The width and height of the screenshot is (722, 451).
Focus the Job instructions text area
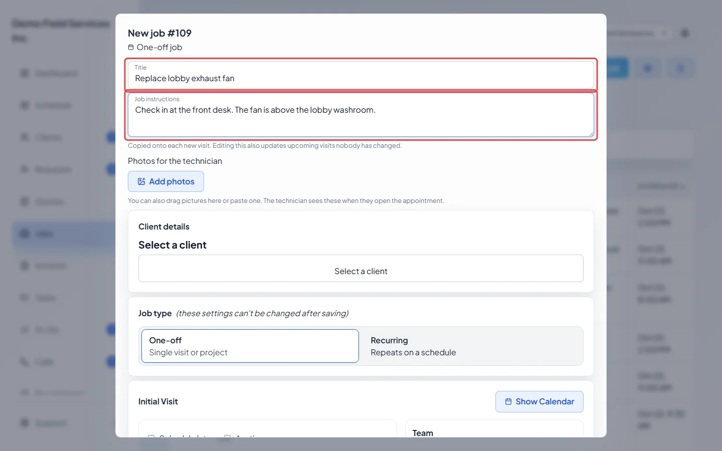[x=361, y=115]
